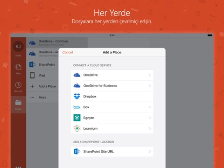Click the OneDrive for Business cloud icon
Image resolution: width=224 pixels, height=168 pixels.
(77, 86)
